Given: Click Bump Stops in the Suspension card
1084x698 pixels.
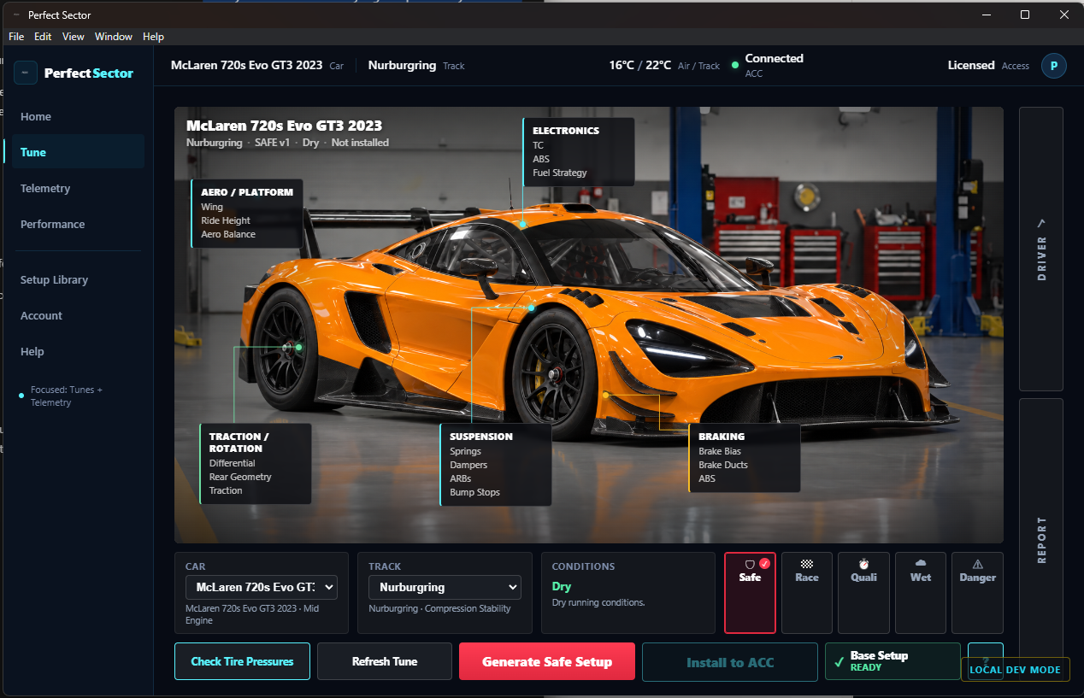Looking at the screenshot, I should [x=474, y=492].
